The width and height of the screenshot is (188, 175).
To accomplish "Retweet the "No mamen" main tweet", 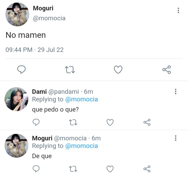I will tap(70, 70).
